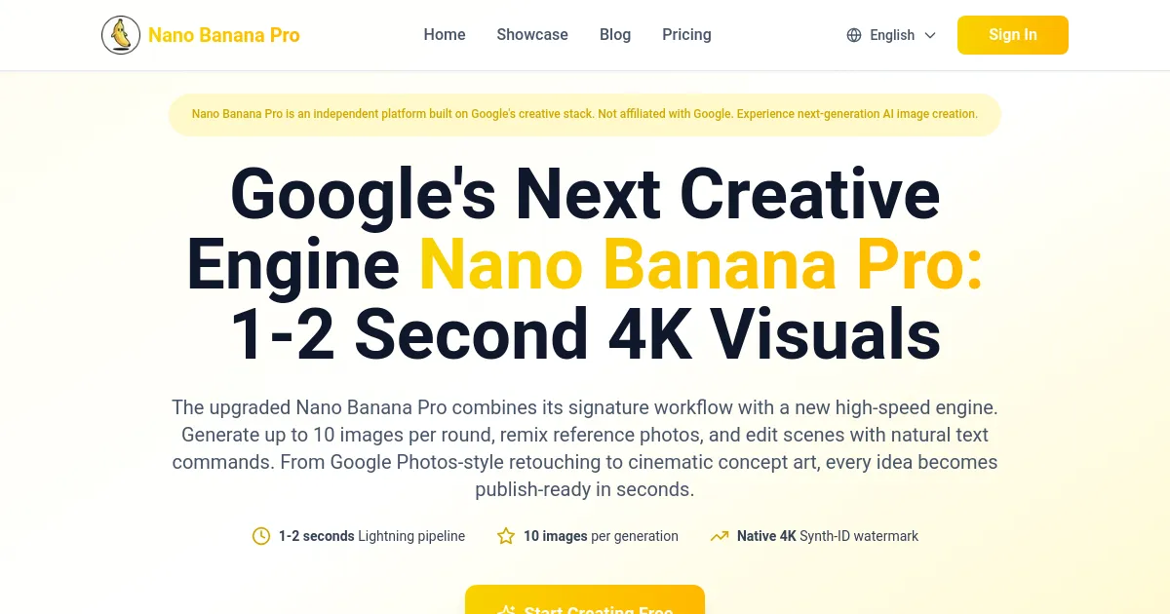Open the English language dropdown
Screen dimensions: 1170x614
(891, 35)
